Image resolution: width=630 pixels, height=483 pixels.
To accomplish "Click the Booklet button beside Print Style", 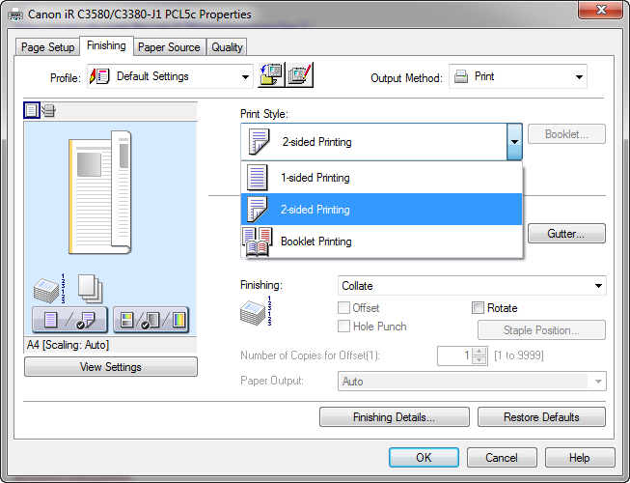I will point(566,134).
